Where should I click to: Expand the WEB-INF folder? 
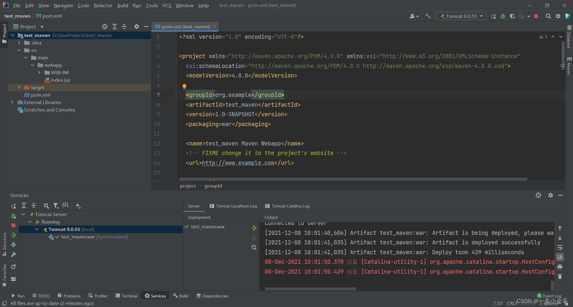(39, 72)
